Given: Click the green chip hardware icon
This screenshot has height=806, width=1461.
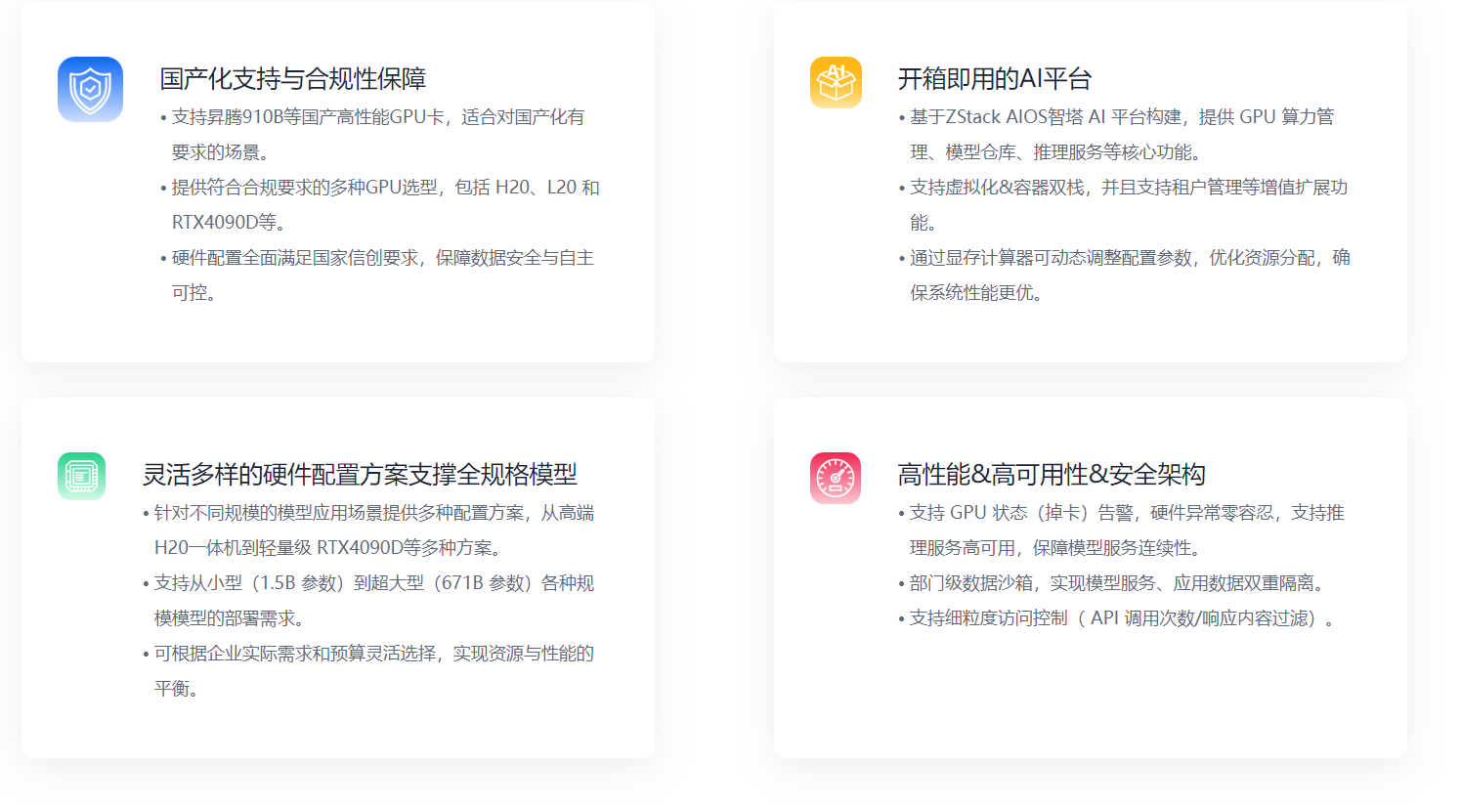Looking at the screenshot, I should click(81, 476).
